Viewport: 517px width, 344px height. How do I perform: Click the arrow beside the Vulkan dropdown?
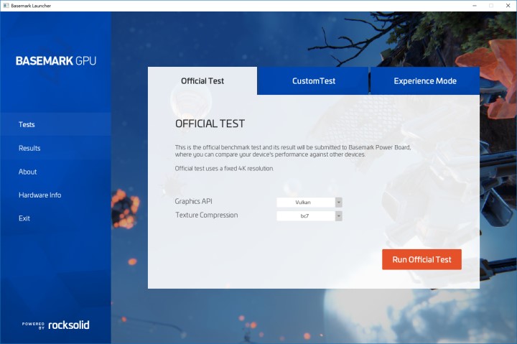(338, 203)
